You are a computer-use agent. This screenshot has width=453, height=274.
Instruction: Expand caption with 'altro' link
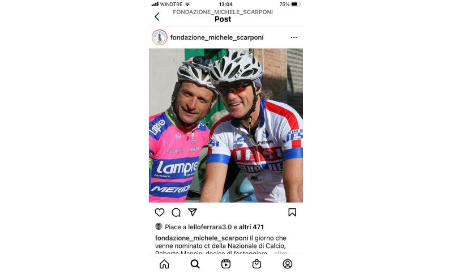click(280, 253)
